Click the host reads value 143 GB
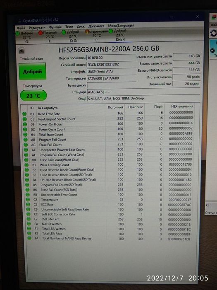 (x=186, y=56)
